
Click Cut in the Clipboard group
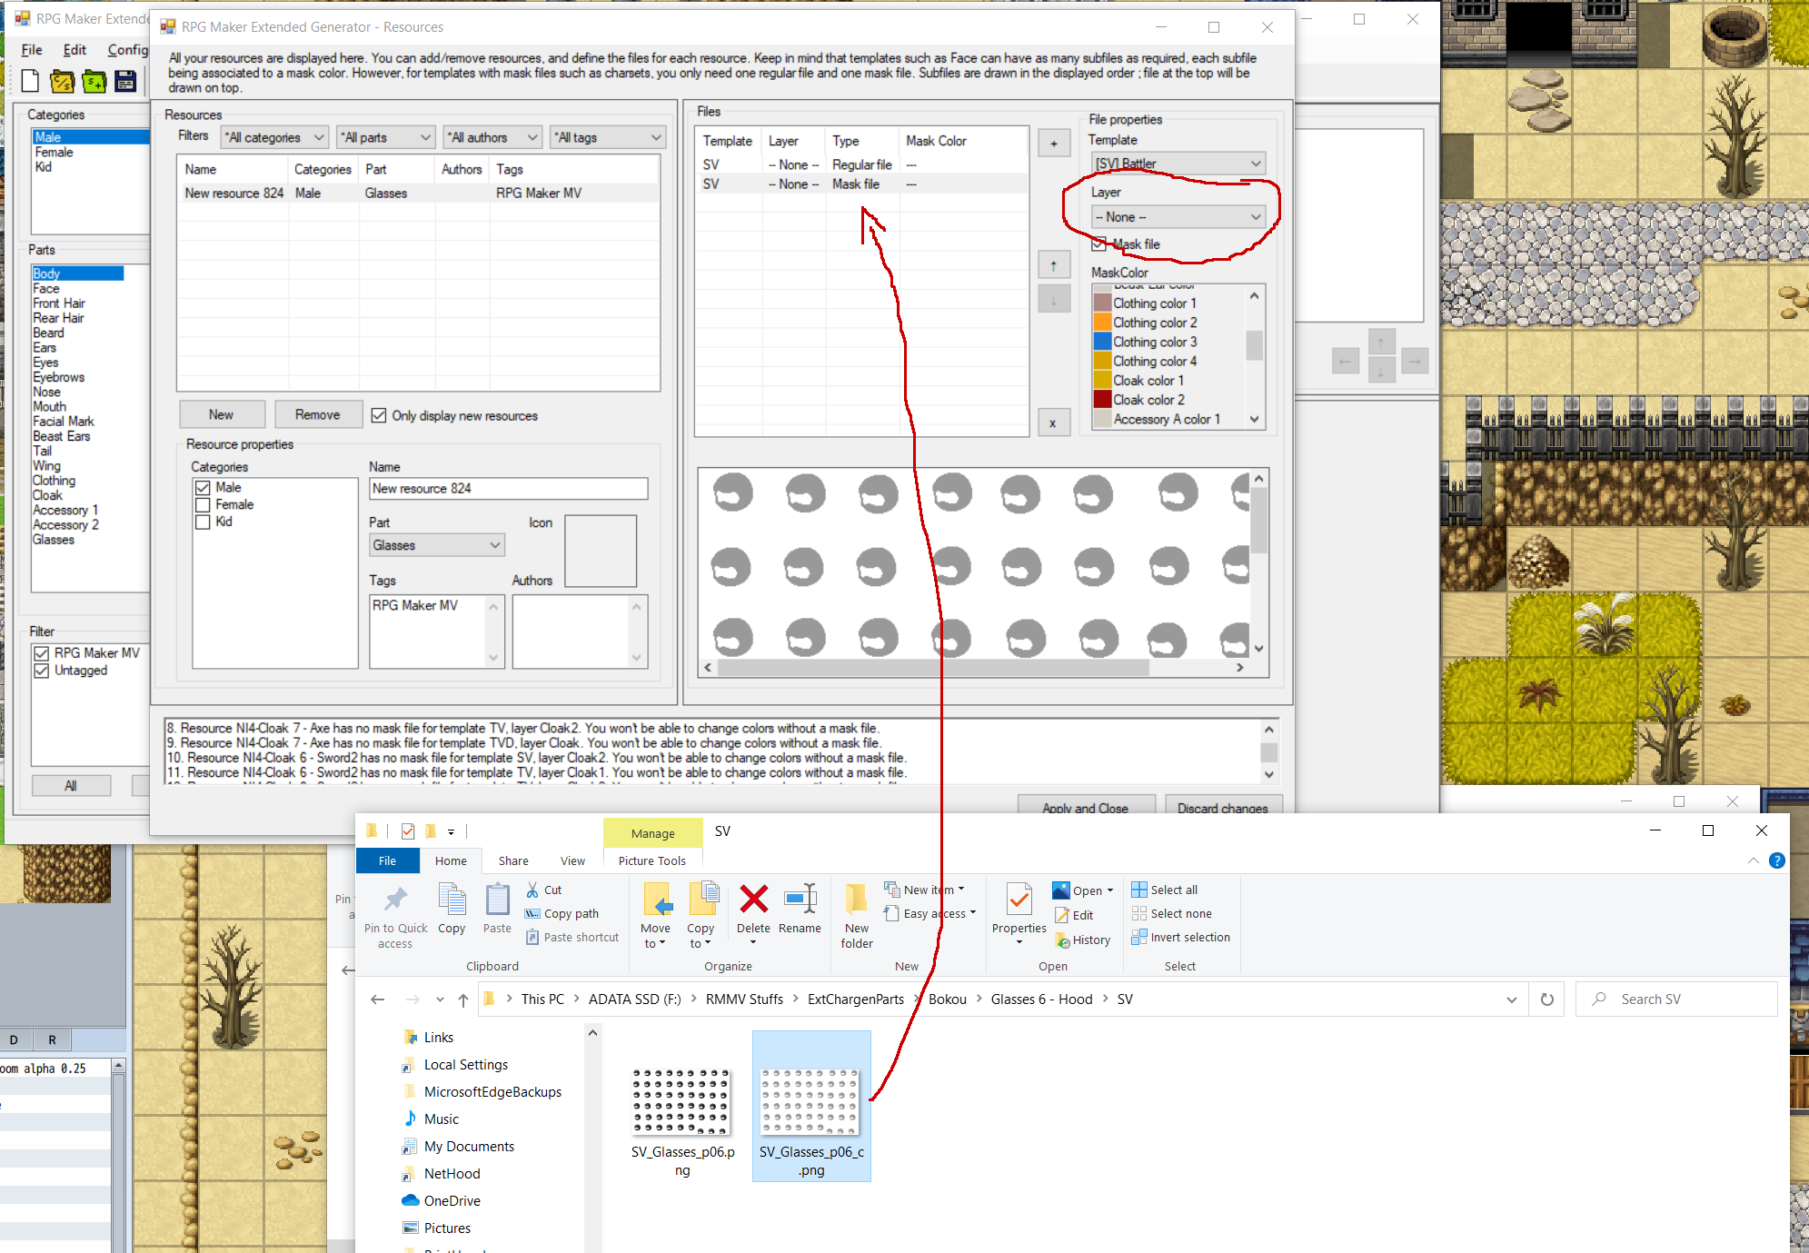coord(544,890)
